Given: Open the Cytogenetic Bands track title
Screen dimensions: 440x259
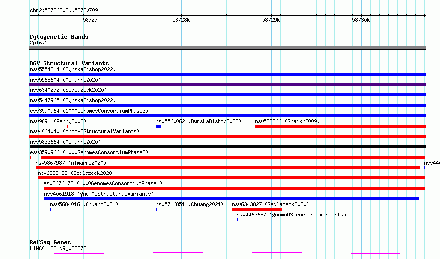Looking at the screenshot, I should [59, 37].
